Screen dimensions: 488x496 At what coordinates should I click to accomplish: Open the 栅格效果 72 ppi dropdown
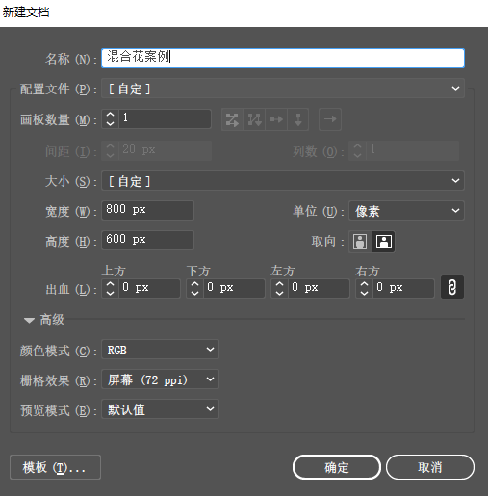pyautogui.click(x=160, y=379)
